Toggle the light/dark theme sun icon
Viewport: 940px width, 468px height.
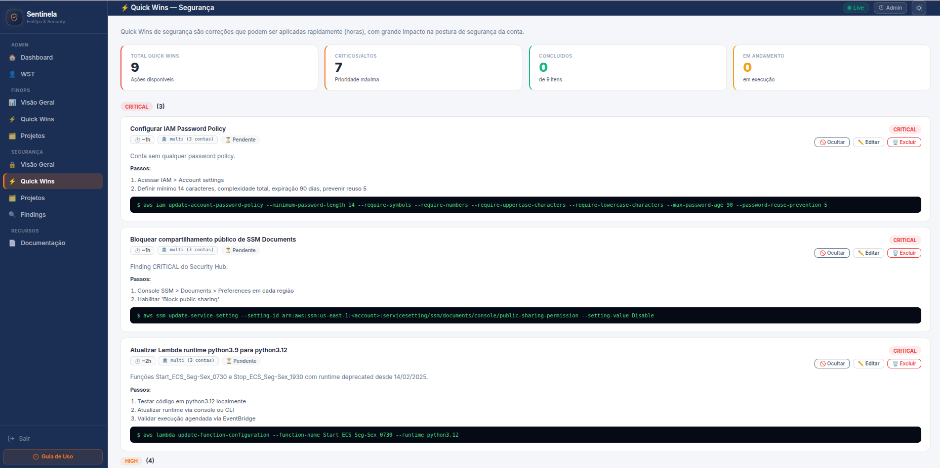pos(919,8)
